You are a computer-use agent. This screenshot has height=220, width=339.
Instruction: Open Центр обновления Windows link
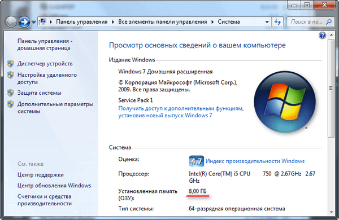[54, 186]
